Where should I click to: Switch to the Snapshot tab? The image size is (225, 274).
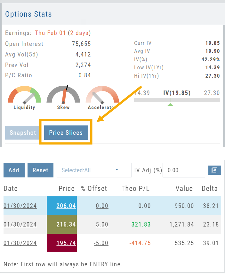tap(23, 133)
